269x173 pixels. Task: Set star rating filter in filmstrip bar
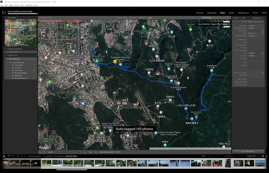[x=229, y=156]
